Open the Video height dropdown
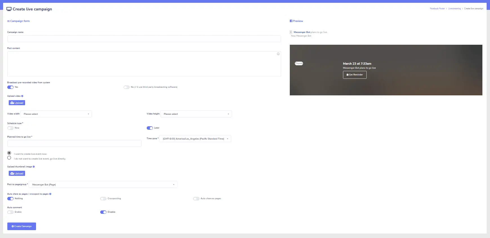Screen dimensions: 490x238 tap(196, 114)
